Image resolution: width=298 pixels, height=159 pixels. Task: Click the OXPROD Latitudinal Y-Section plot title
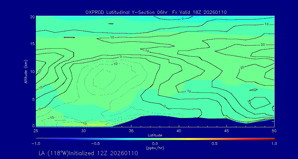click(x=156, y=12)
